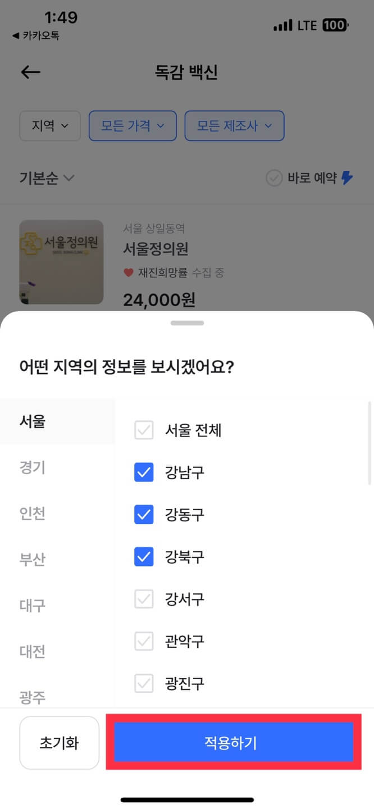Image resolution: width=374 pixels, height=810 pixels.
Task: Open the 지역 filter dropdown
Action: pos(49,126)
